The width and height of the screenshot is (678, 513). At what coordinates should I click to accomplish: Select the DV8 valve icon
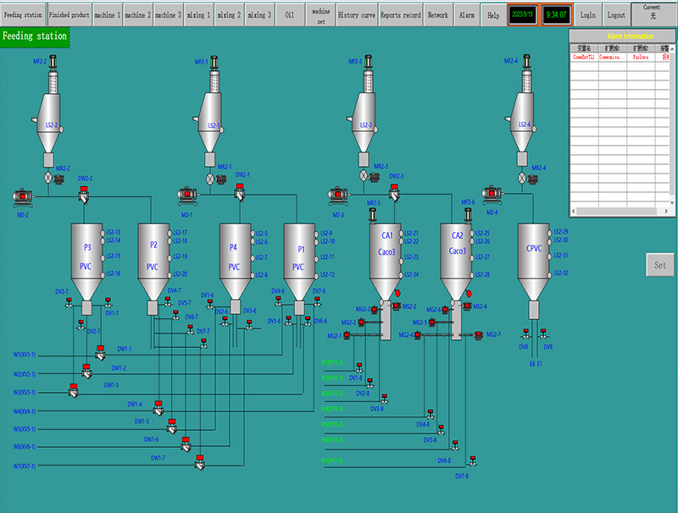coord(525,332)
